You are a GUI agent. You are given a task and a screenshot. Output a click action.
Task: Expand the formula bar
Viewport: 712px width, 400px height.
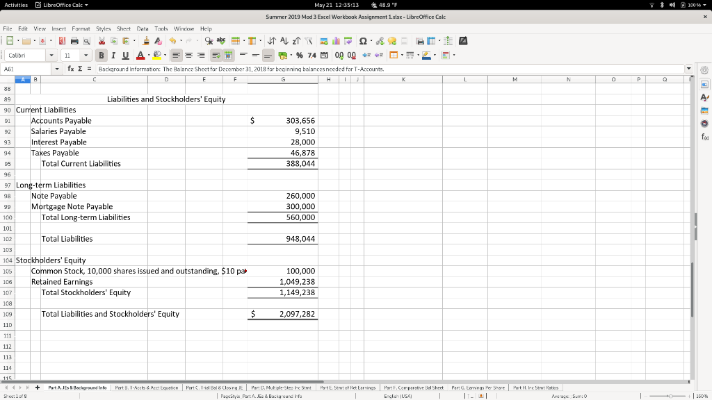689,69
